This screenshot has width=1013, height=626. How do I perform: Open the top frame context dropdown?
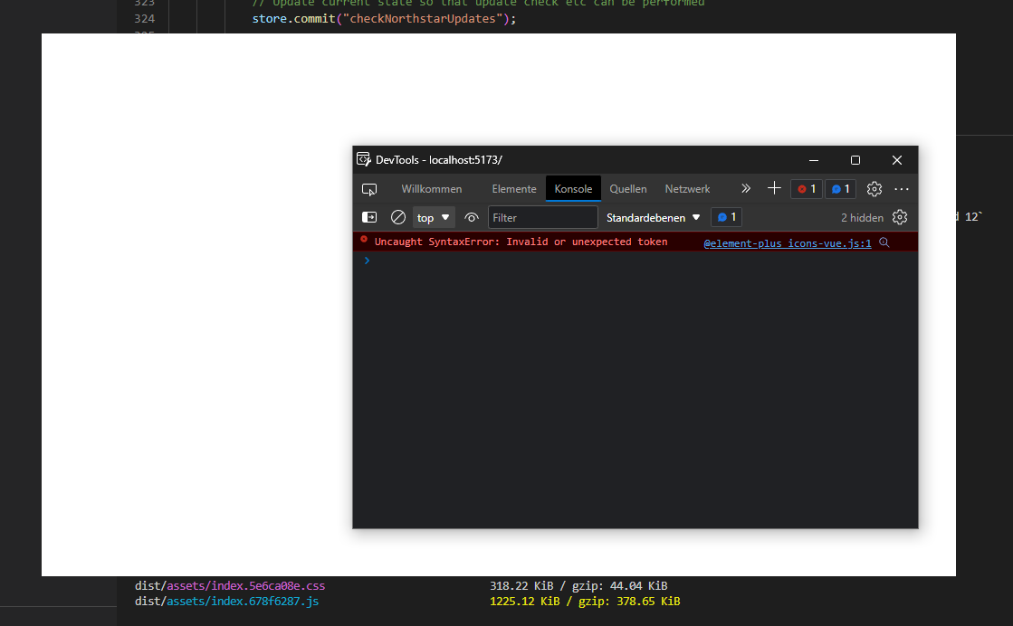[432, 217]
